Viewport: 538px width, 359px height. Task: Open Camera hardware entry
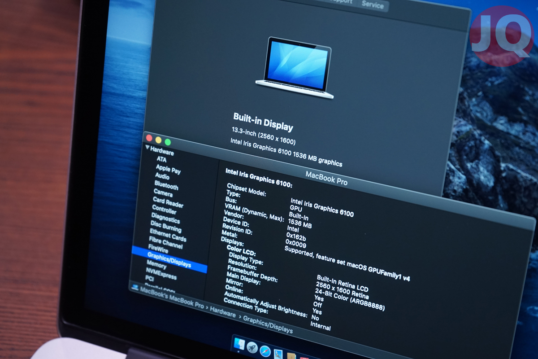click(x=163, y=193)
